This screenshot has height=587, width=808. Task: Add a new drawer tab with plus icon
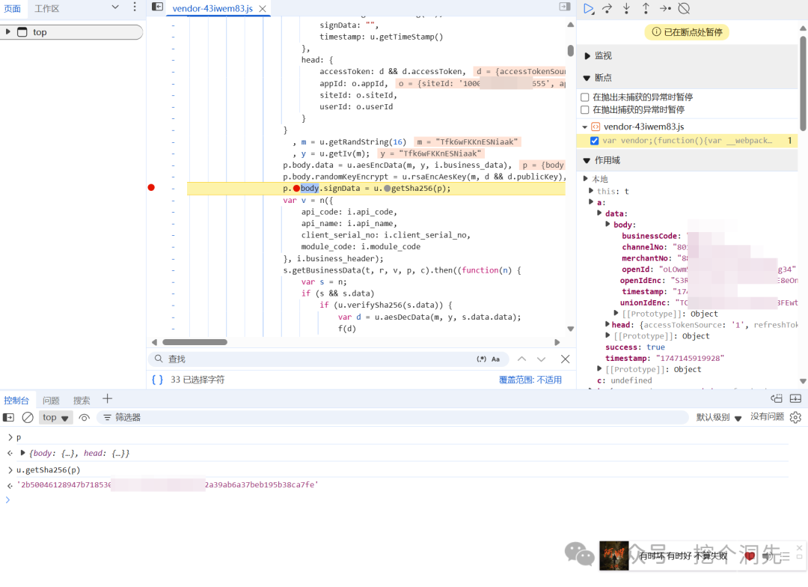click(x=107, y=399)
